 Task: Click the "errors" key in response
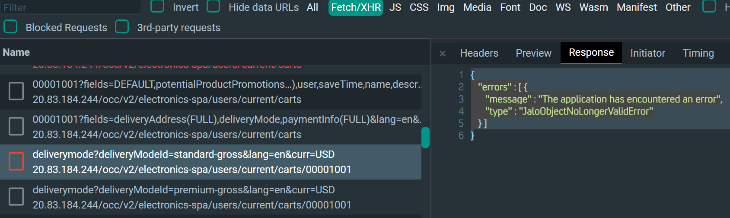(x=494, y=87)
